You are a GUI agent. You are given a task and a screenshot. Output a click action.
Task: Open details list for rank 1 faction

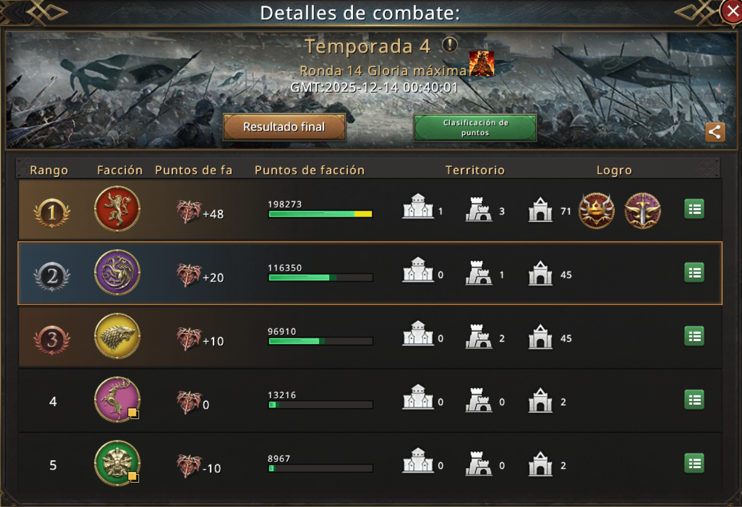coord(694,209)
